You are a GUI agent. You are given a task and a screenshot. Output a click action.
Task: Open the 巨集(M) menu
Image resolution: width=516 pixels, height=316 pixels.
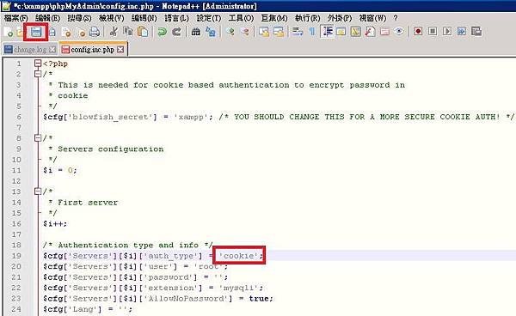(274, 18)
